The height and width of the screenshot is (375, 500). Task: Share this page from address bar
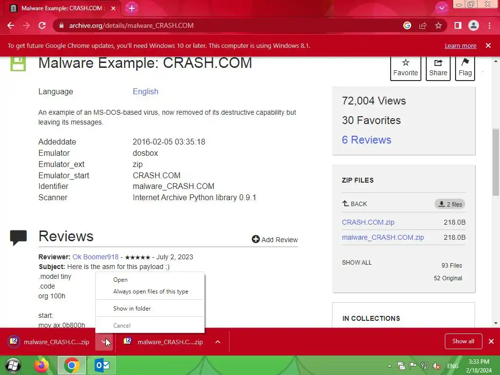click(x=423, y=25)
